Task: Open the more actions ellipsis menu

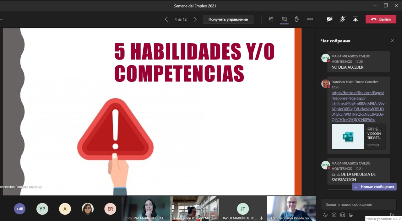Action: tap(310, 19)
